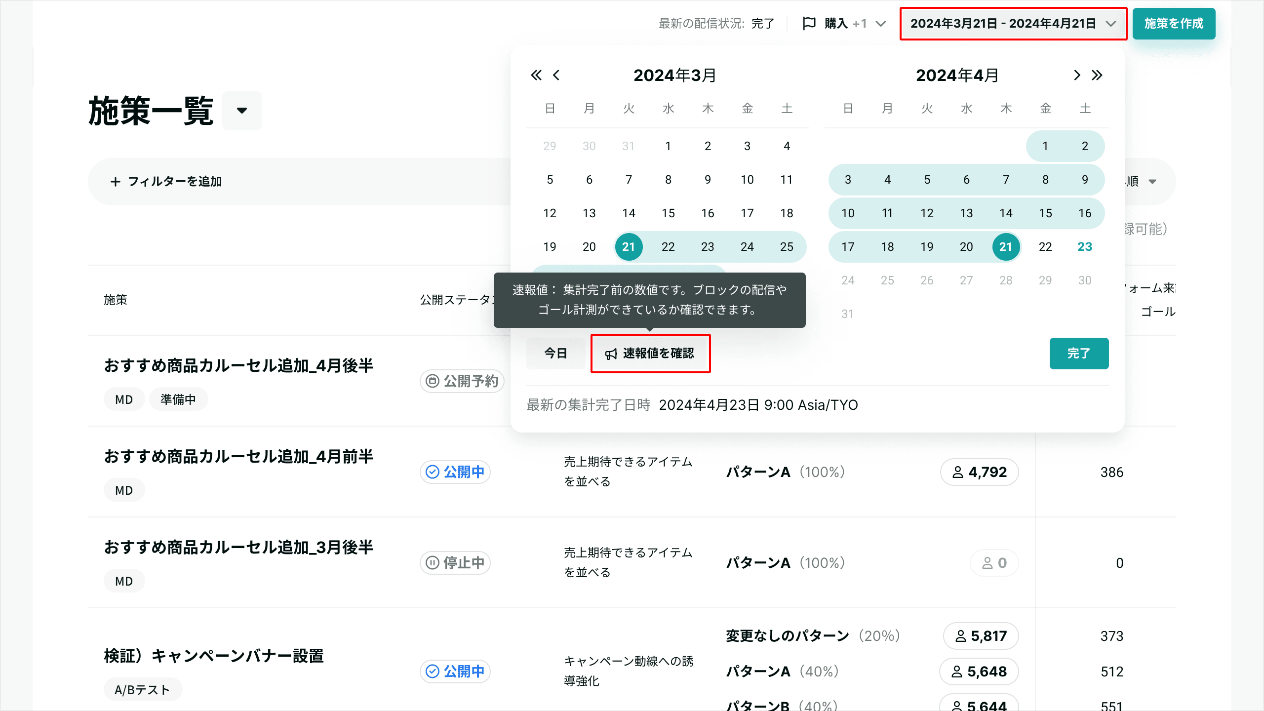Click the 停止中 status badge on 3月後半 row

point(455,563)
